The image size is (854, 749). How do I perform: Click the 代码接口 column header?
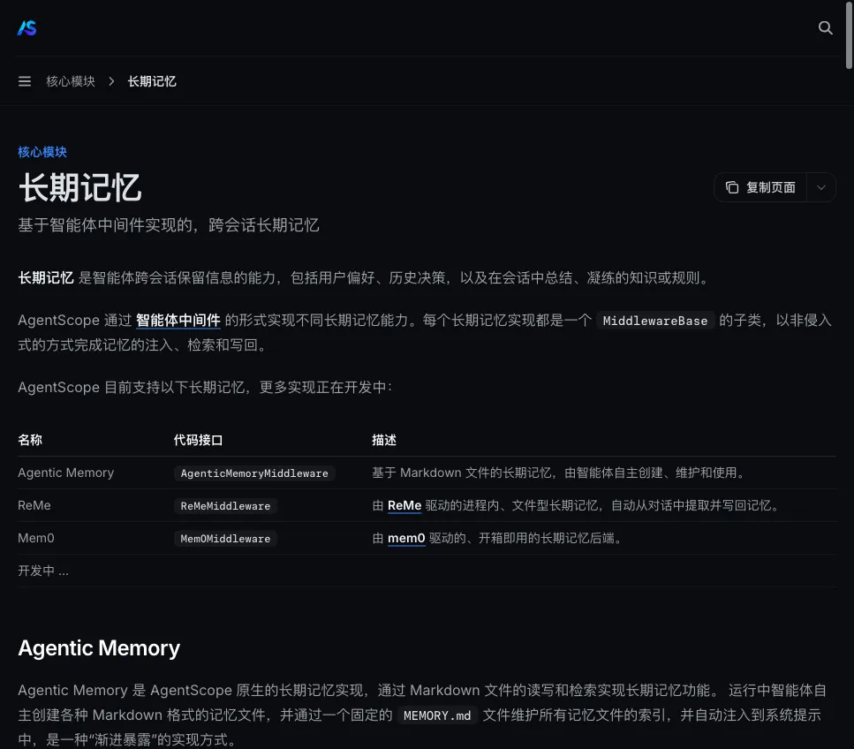(198, 440)
